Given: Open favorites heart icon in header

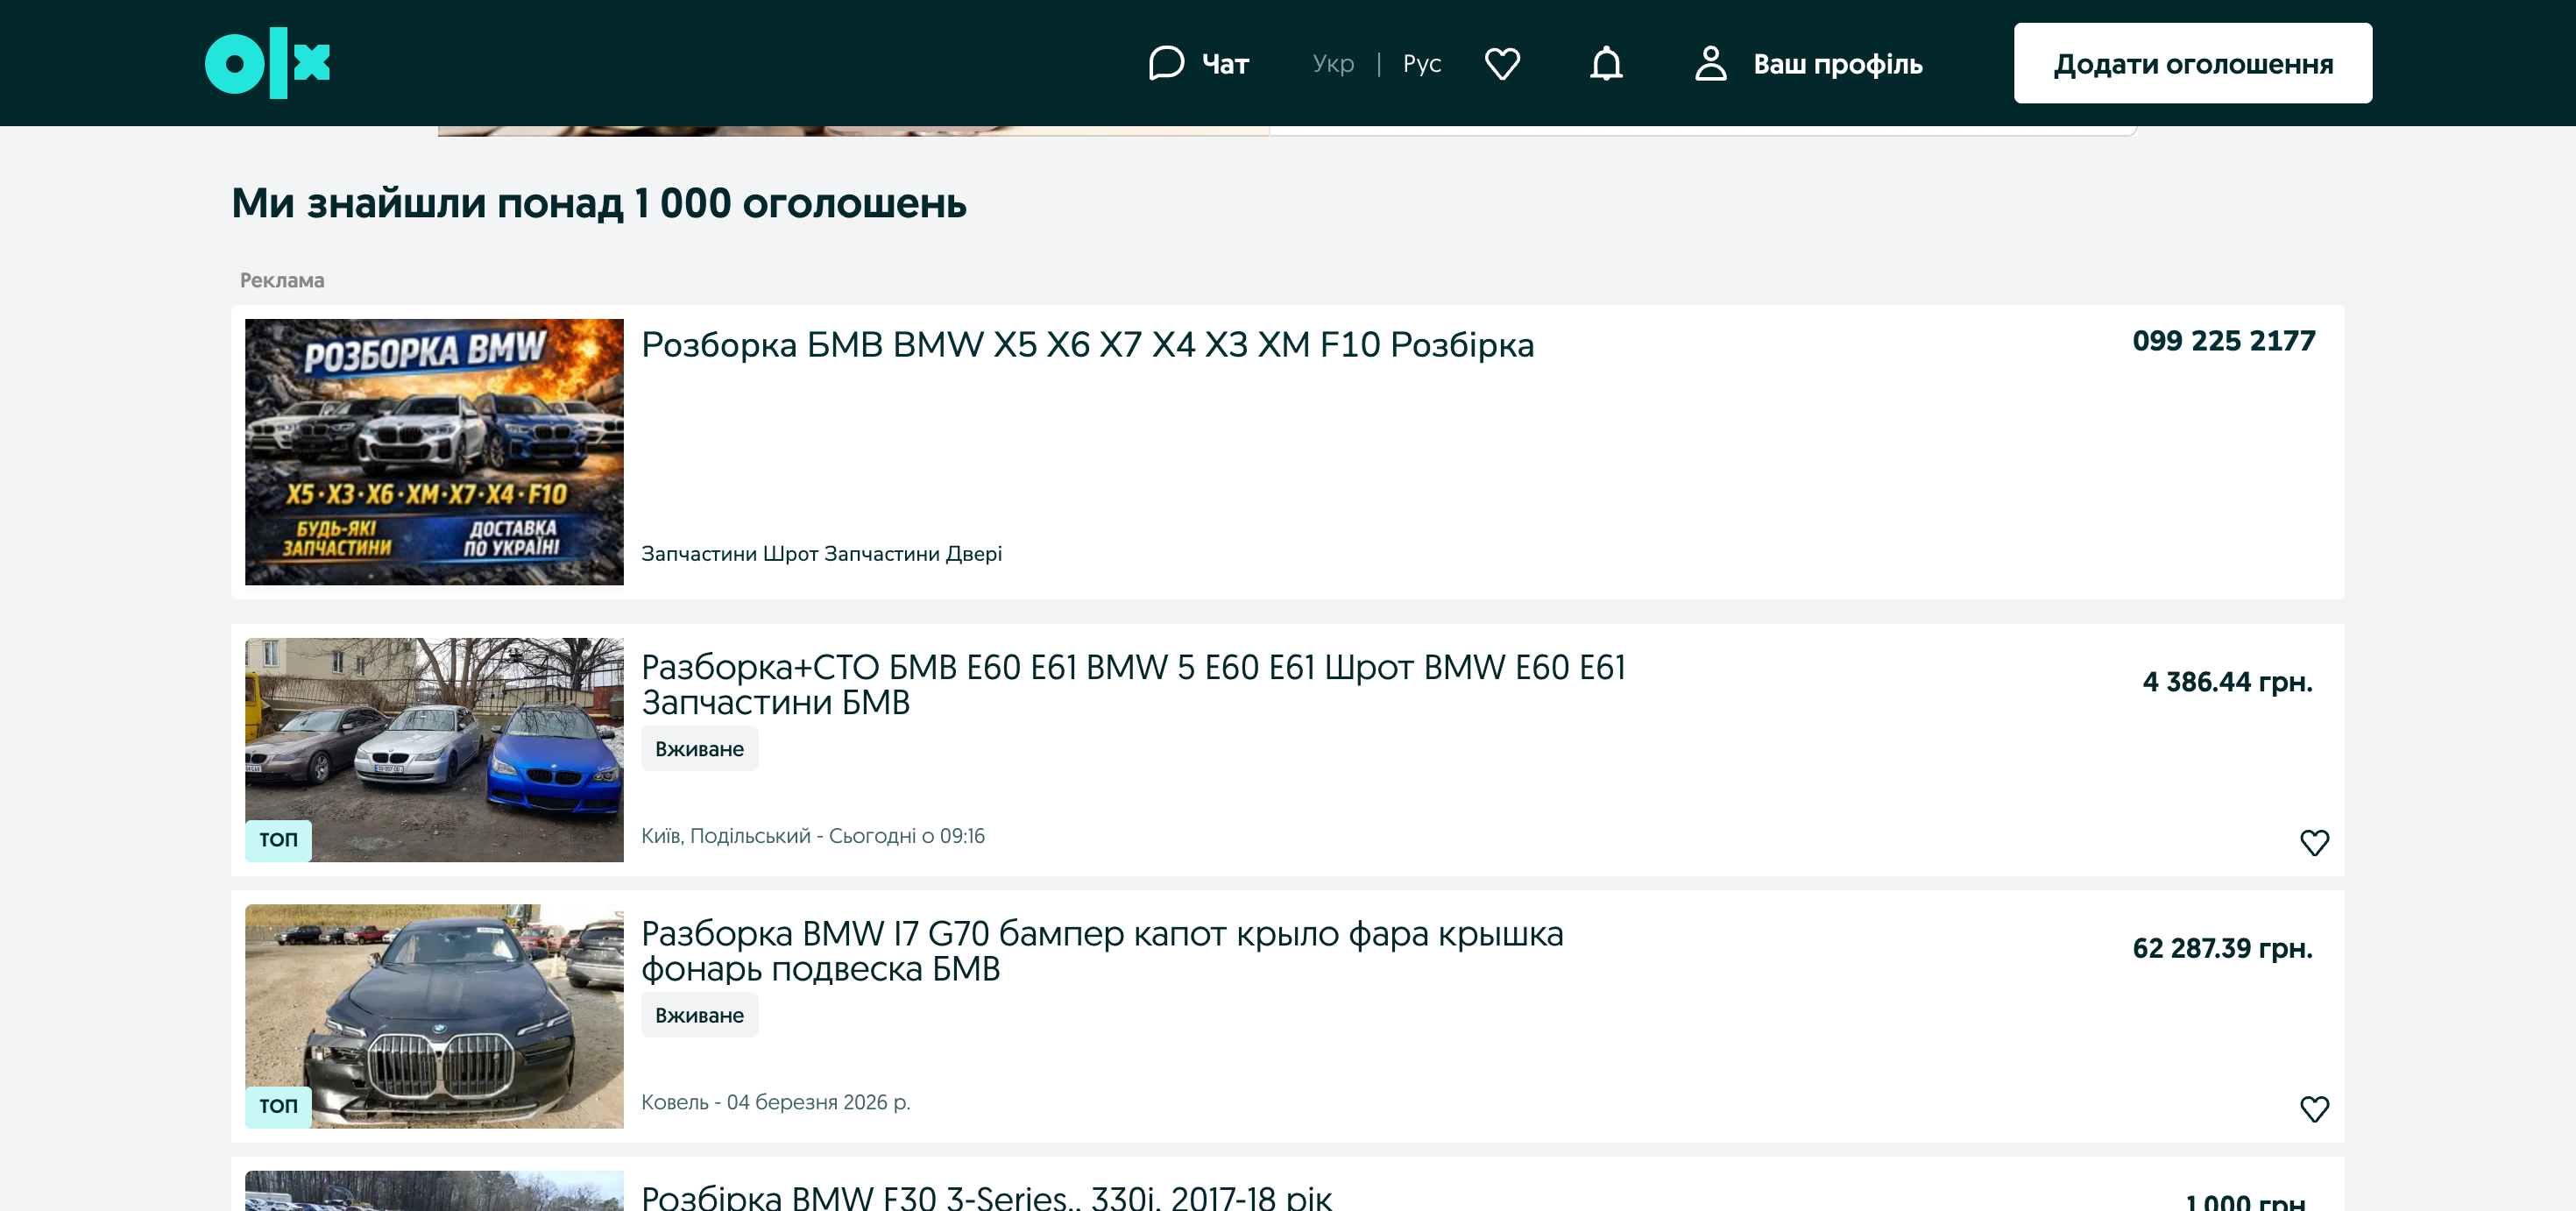Looking at the screenshot, I should point(1502,63).
